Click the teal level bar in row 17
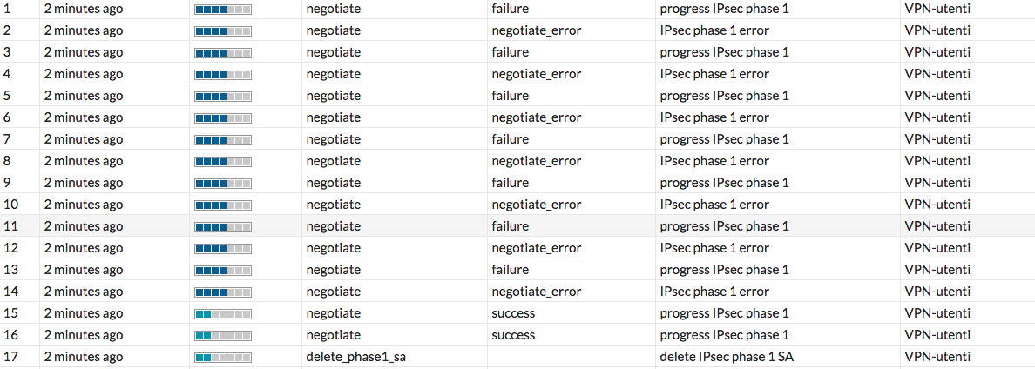The height and width of the screenshot is (369, 1035). click(223, 357)
